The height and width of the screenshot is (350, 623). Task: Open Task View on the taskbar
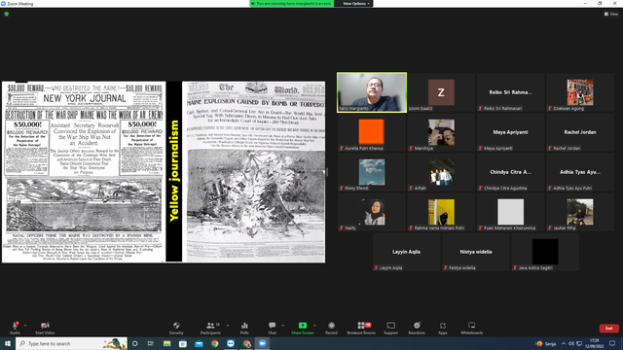[x=151, y=343]
